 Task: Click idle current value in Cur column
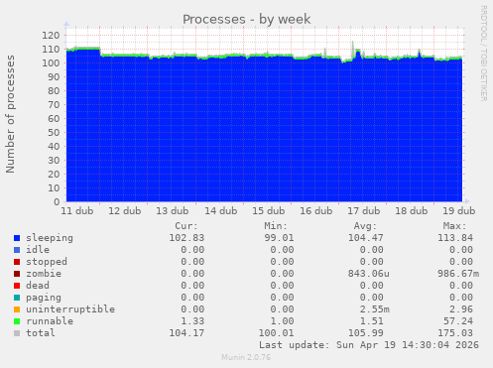tap(192, 250)
